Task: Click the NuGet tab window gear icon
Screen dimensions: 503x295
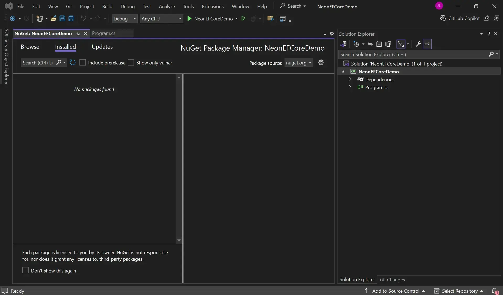Action: tap(332, 34)
